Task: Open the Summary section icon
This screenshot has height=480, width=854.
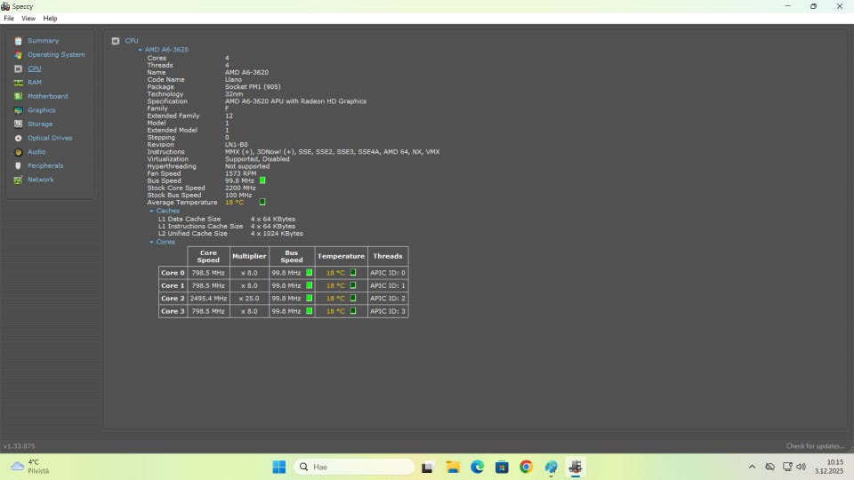Action: tap(18, 41)
